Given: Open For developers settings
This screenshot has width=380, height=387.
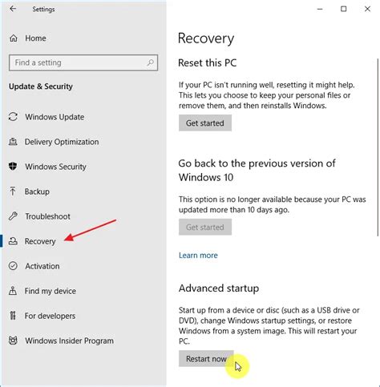Looking at the screenshot, I should (50, 316).
